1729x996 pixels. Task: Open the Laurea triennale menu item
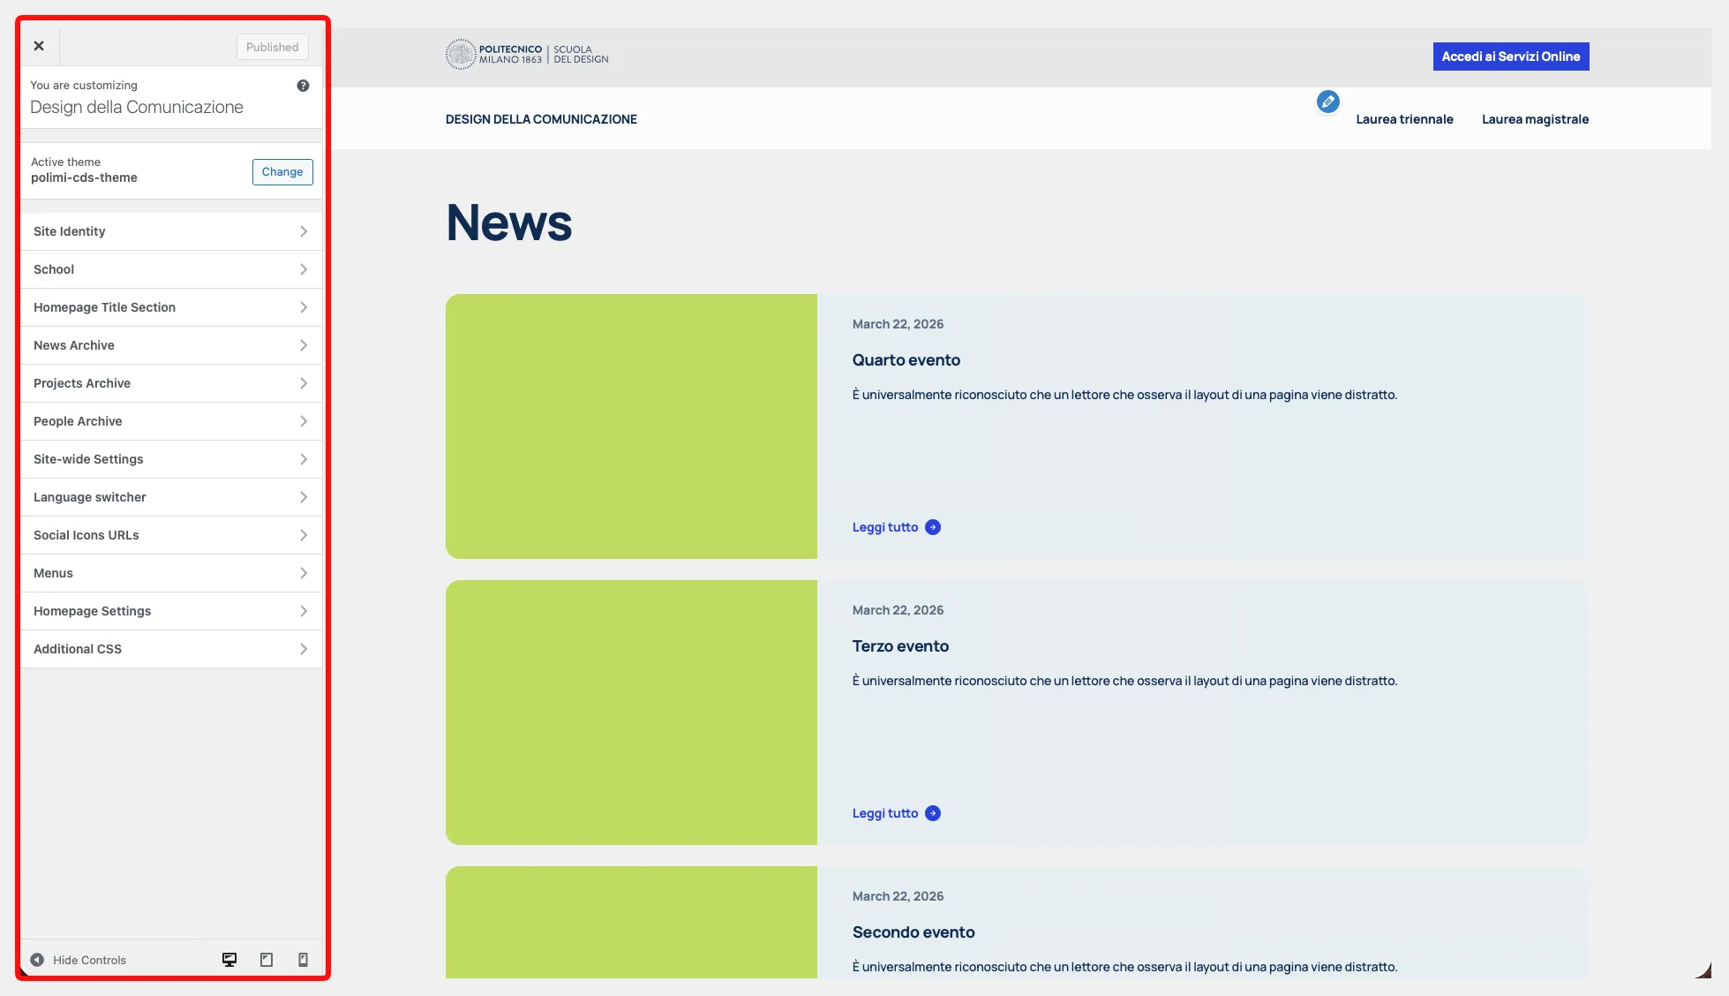pyautogui.click(x=1404, y=119)
